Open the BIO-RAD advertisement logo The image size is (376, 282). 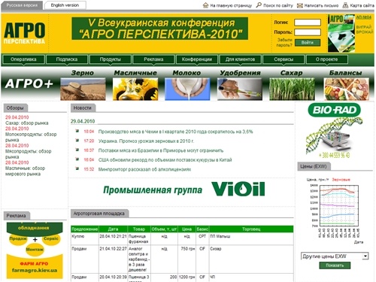pyautogui.click(x=335, y=110)
